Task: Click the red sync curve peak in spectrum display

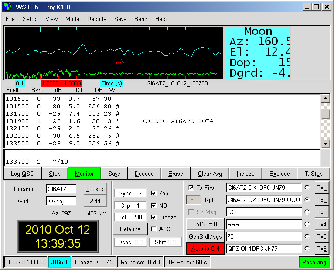Action: coord(121,62)
